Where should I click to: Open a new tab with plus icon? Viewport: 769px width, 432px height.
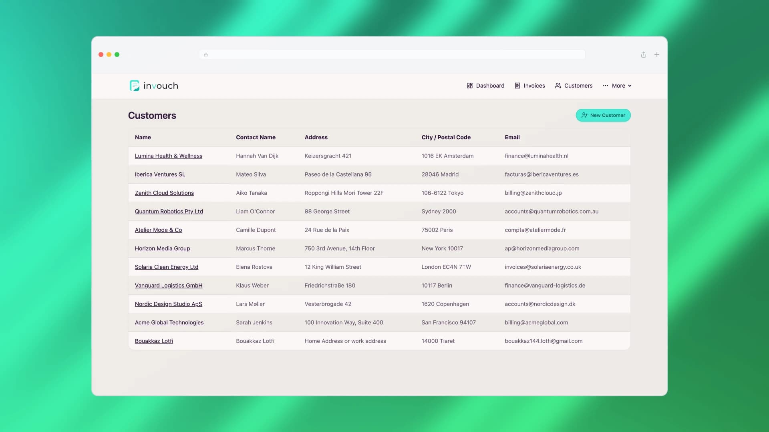click(657, 54)
